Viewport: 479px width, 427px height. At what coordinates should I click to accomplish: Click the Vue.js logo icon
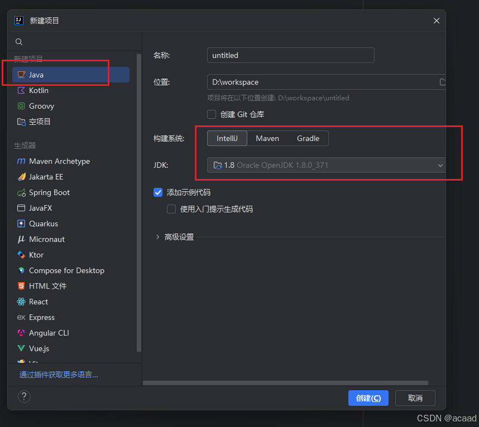click(x=21, y=348)
